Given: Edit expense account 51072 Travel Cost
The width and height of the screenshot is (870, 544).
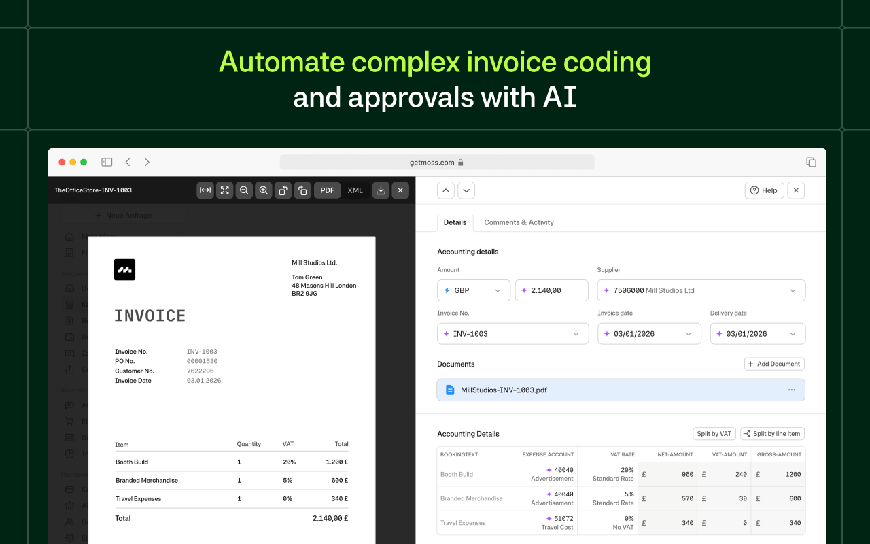Looking at the screenshot, I should tap(546, 523).
